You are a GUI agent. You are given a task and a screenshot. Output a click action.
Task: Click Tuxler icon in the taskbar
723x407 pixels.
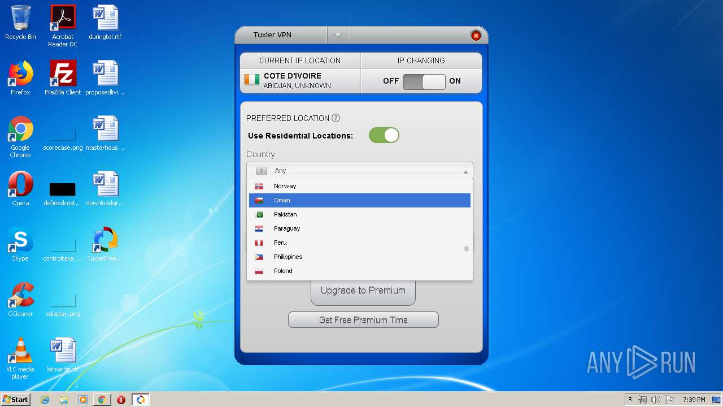click(x=140, y=400)
